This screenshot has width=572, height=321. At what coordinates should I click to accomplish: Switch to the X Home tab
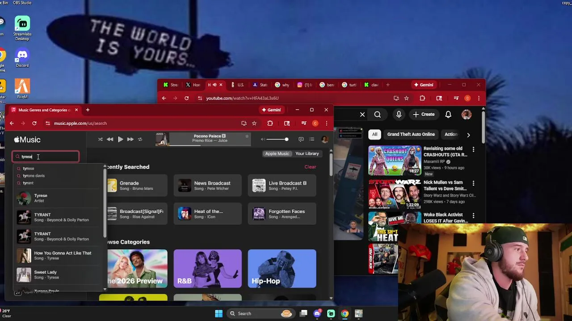point(193,85)
